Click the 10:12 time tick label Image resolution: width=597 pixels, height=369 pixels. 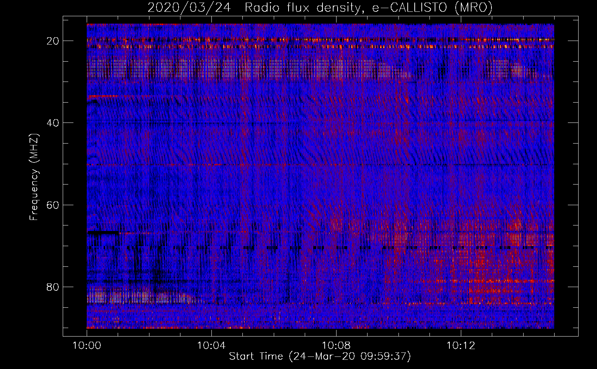tap(461, 346)
